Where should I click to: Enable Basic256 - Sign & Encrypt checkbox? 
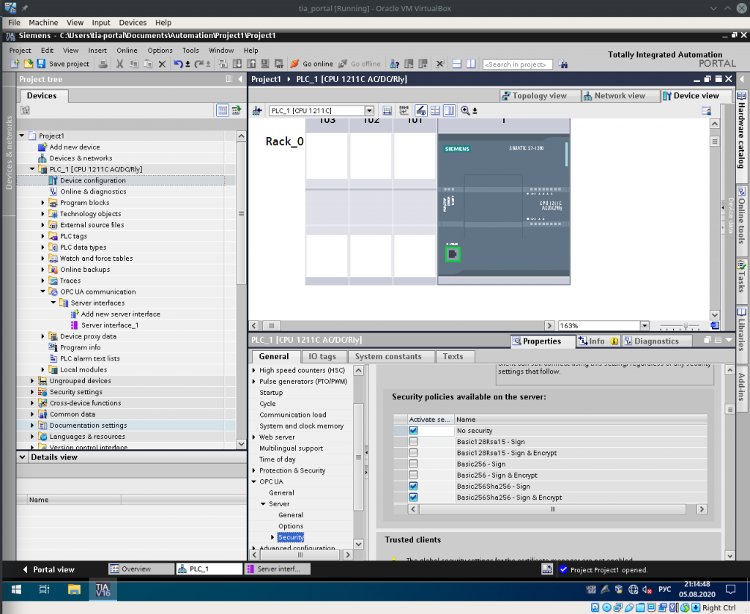413,475
